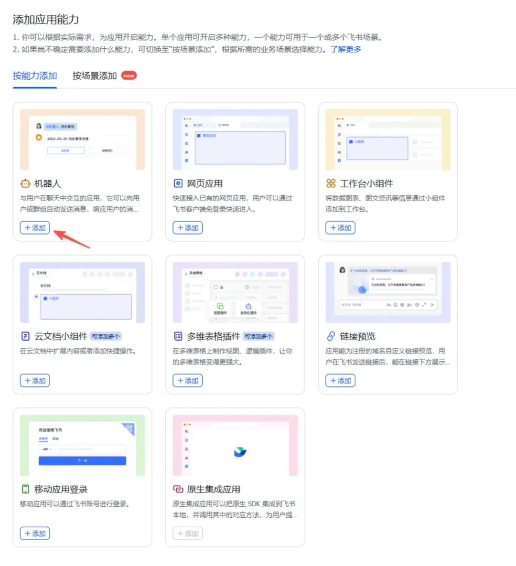Click the 多维表格插件 description text
Viewport: 516px width, 566px height.
click(x=233, y=356)
